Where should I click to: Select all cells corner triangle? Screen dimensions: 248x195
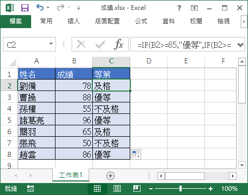pos(12,62)
